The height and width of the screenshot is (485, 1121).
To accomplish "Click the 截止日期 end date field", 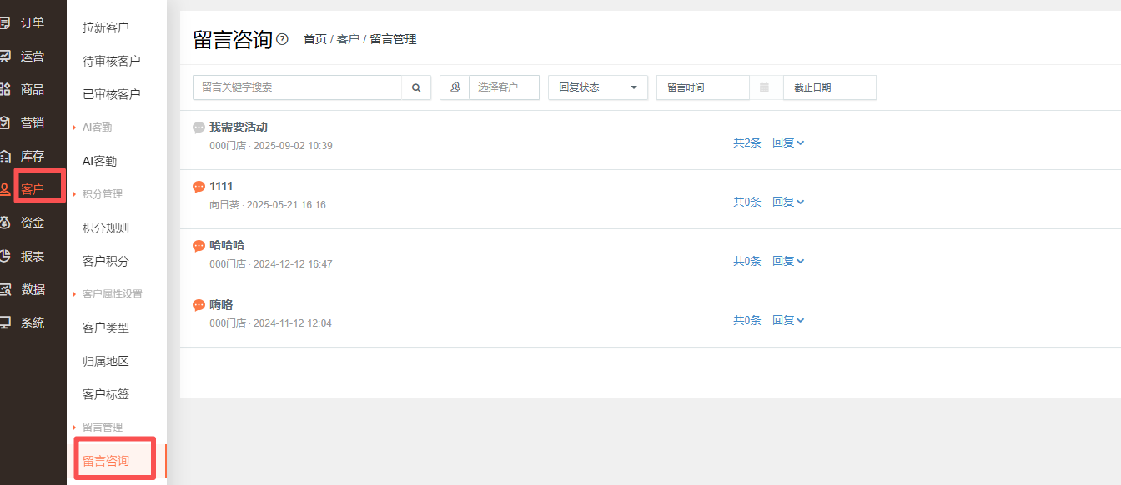I will tap(830, 87).
